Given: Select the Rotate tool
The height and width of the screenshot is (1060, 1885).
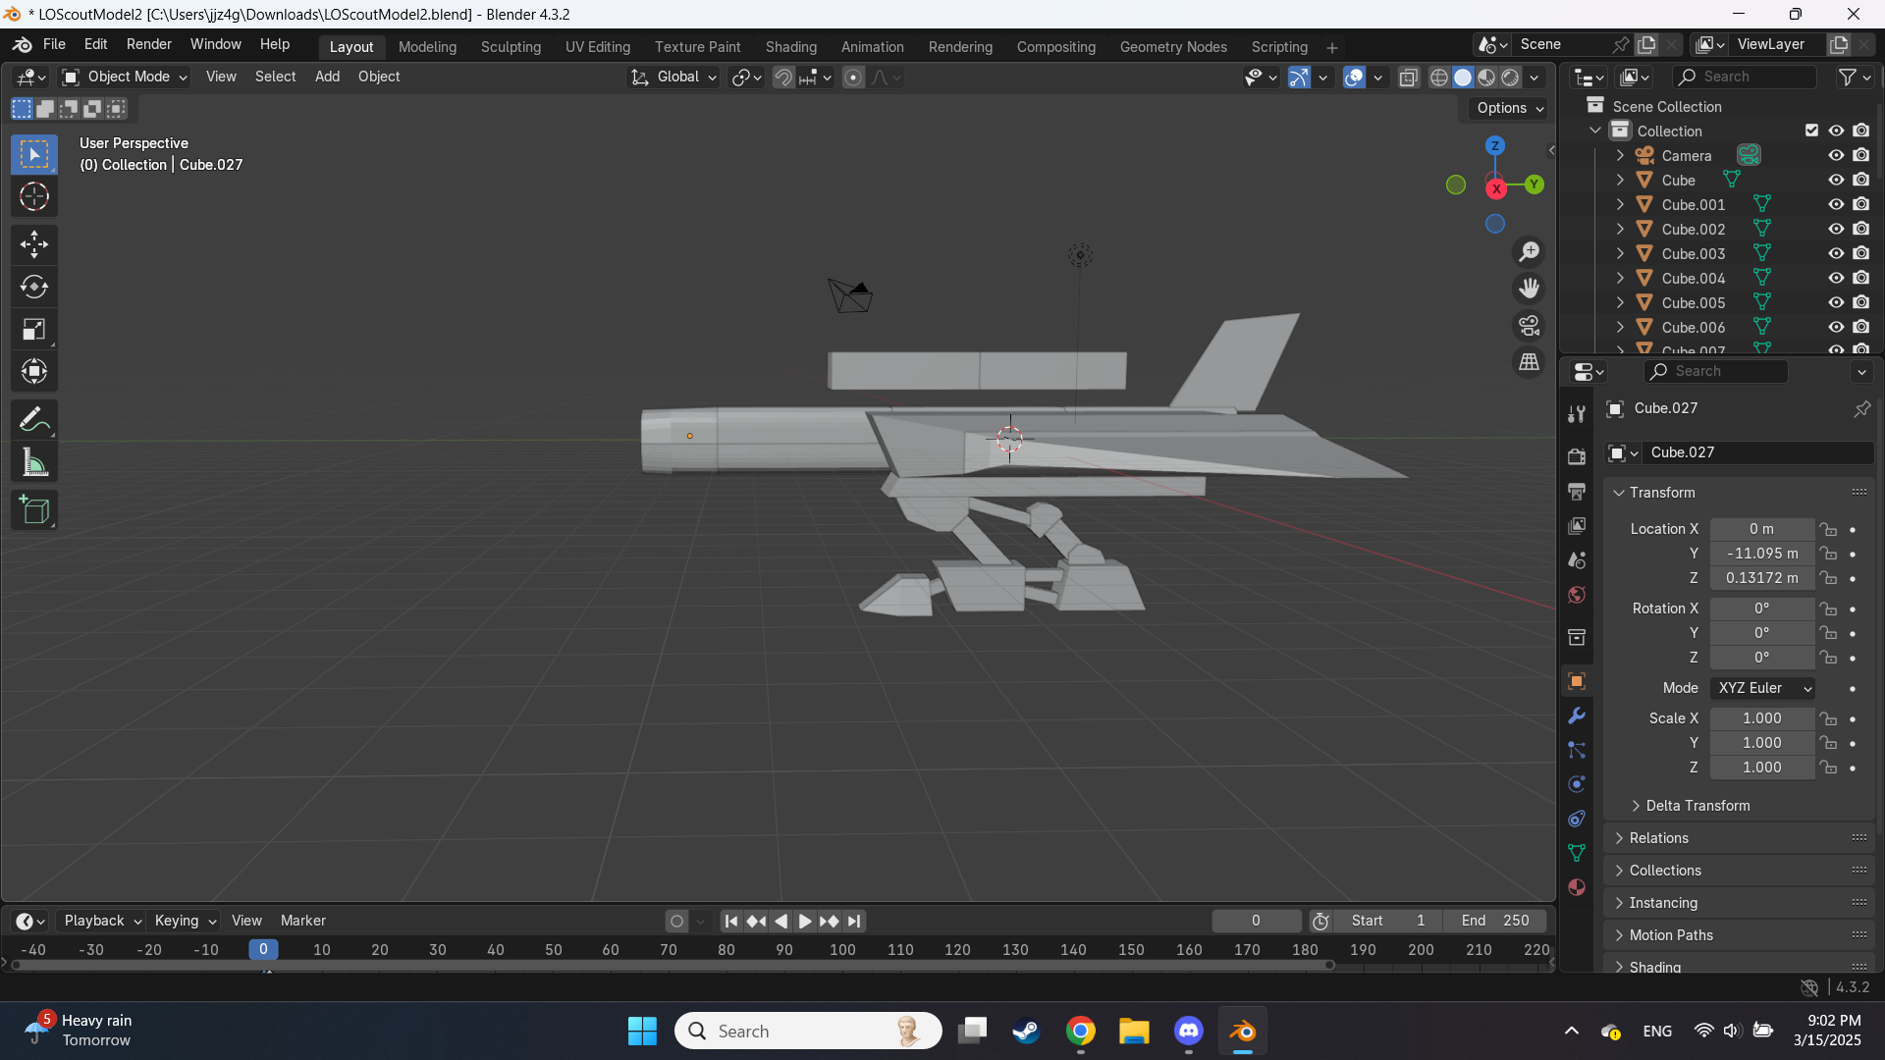Looking at the screenshot, I should click(x=34, y=287).
